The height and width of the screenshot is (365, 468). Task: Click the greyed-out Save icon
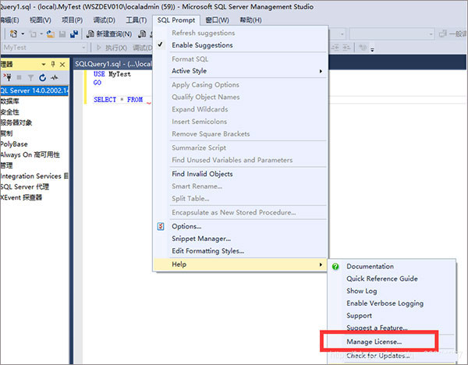[x=62, y=34]
